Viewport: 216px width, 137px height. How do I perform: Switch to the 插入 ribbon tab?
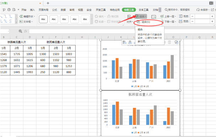pos(32,10)
